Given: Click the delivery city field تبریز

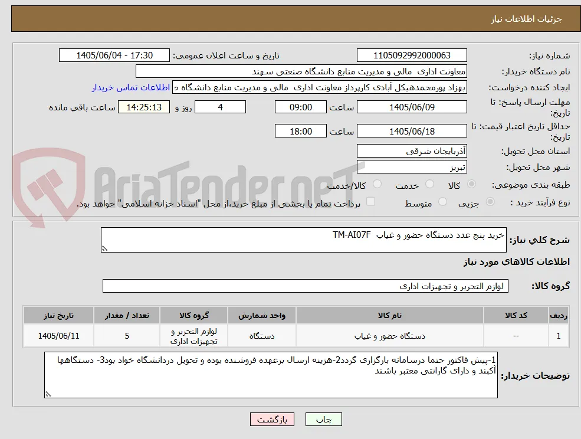Looking at the screenshot, I should click(x=412, y=167).
